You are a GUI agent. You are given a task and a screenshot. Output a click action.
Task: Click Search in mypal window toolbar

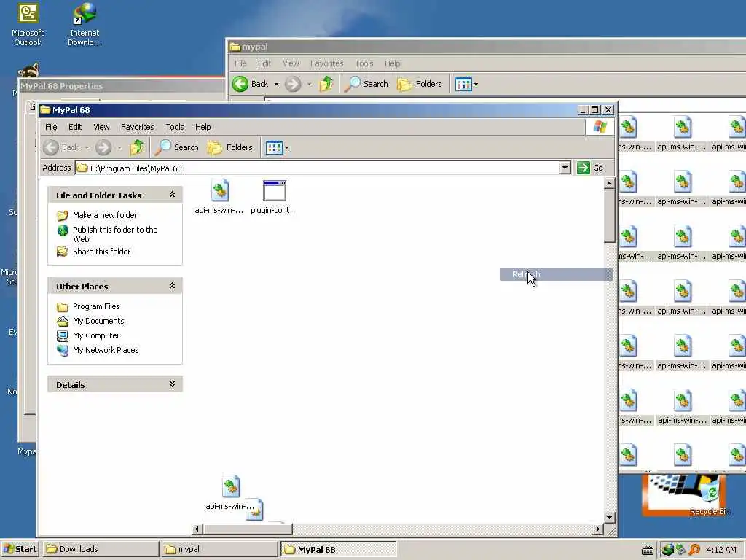pyautogui.click(x=366, y=84)
